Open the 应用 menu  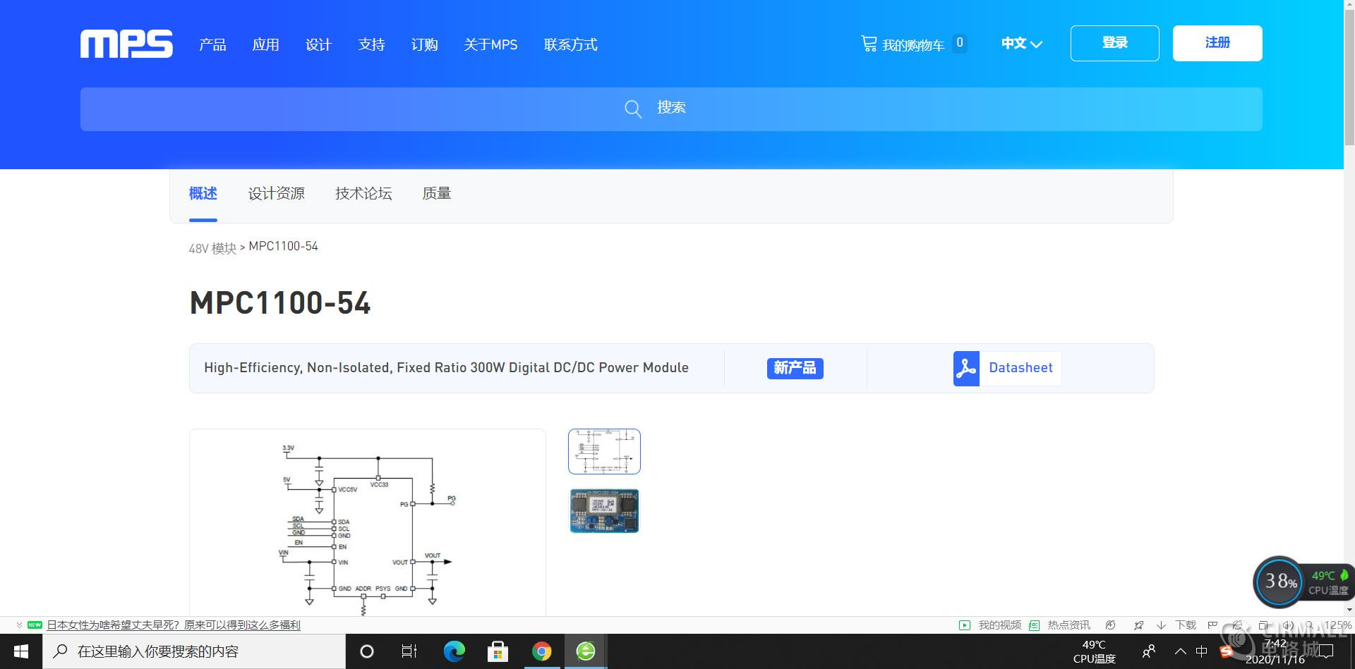tap(265, 44)
